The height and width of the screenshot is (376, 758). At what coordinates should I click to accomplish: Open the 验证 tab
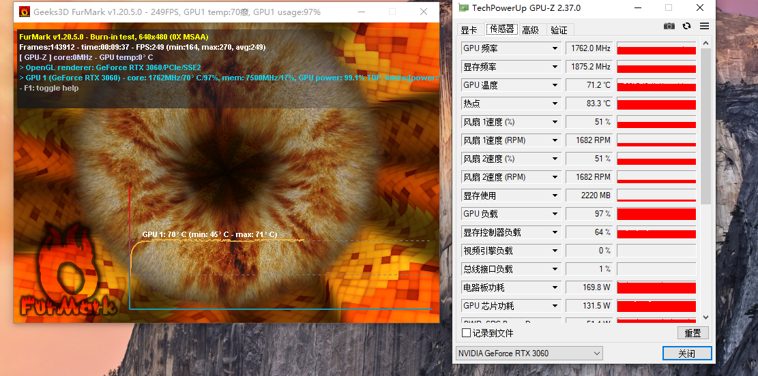[x=559, y=30]
